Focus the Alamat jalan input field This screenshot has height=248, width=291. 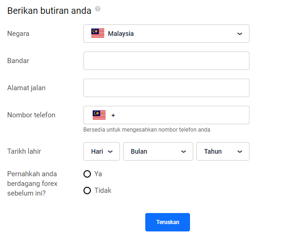click(x=166, y=88)
